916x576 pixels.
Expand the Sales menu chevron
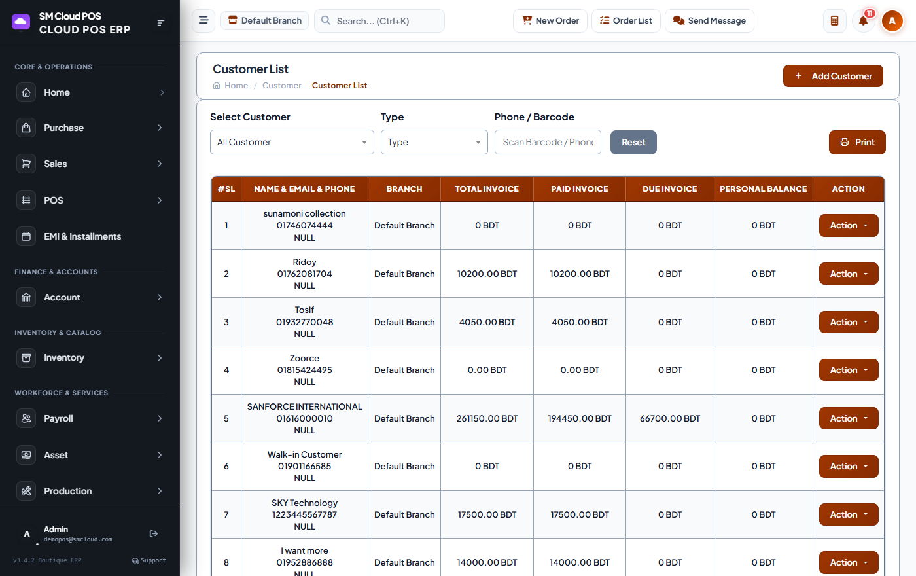click(160, 164)
